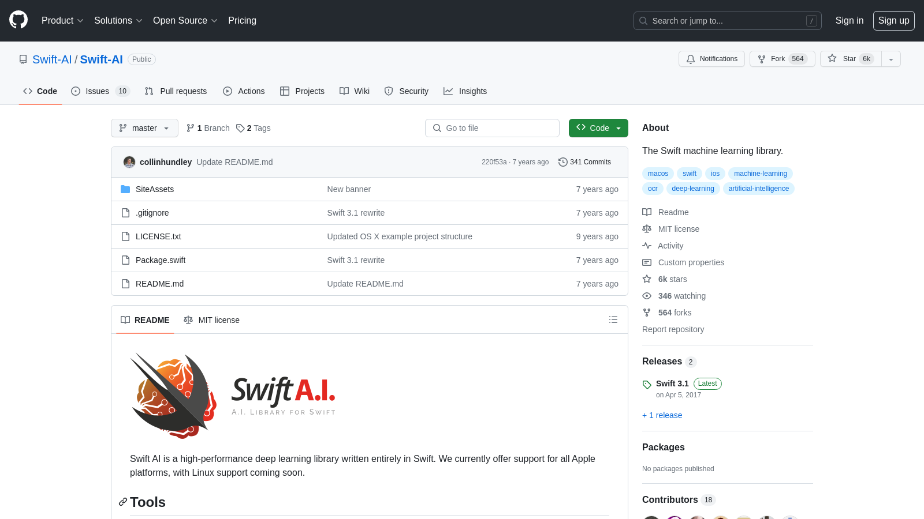Click the Tools section link anchor icon
924x519 pixels.
123,502
